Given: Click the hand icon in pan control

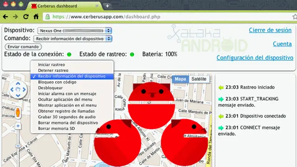Looking at the screenshot, I should pyautogui.click(x=18, y=90).
